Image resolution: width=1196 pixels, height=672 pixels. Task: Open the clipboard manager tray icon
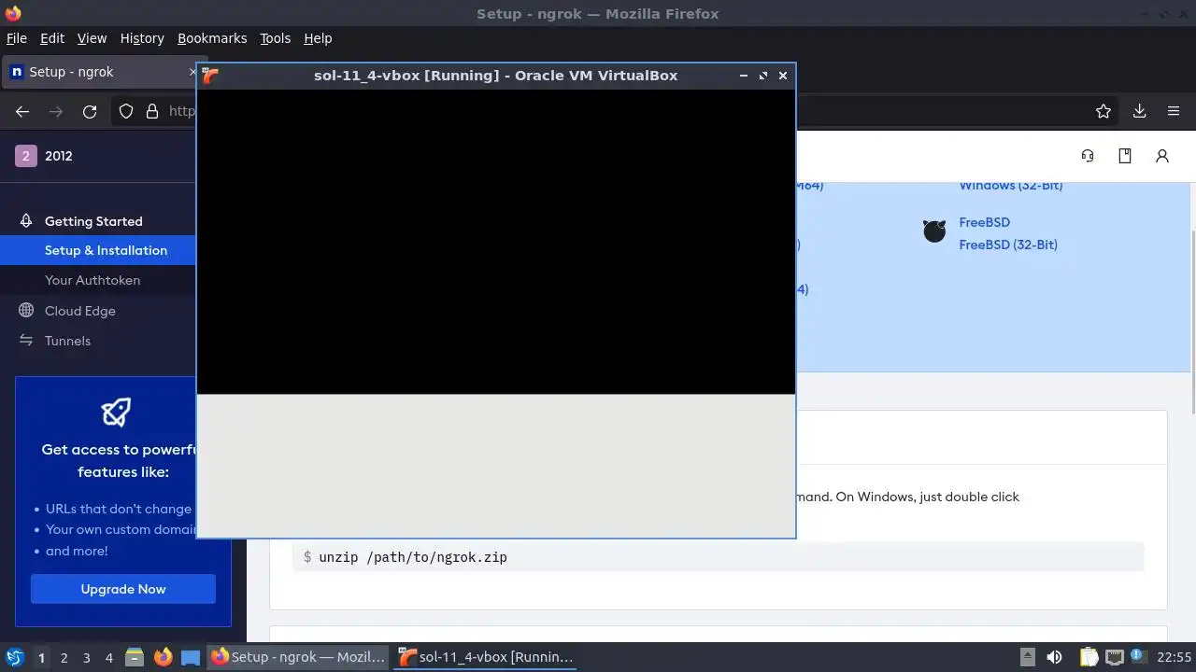(1089, 657)
